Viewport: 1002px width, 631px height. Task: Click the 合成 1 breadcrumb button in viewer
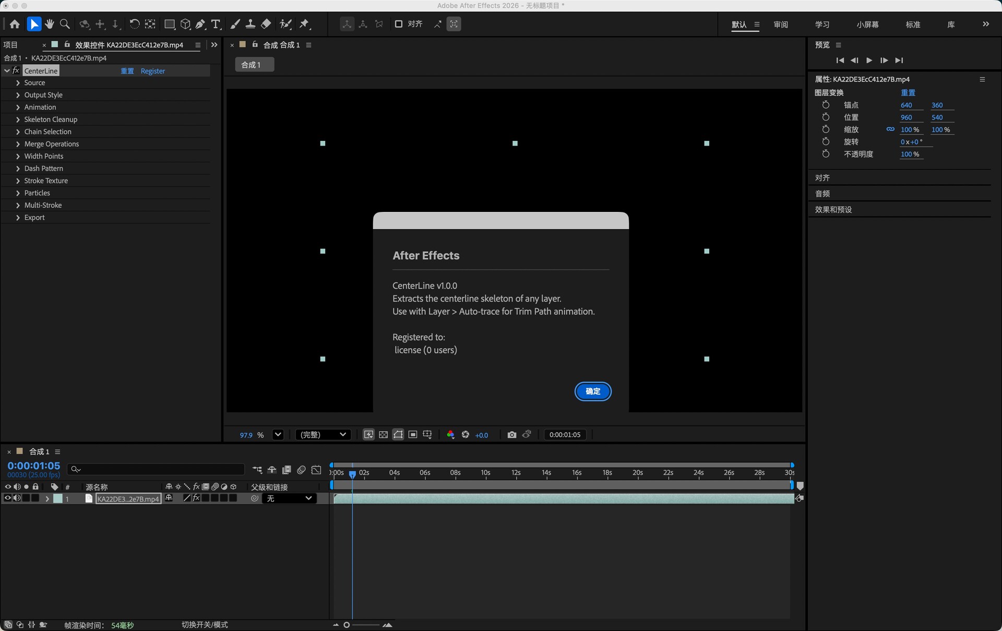tap(255, 65)
